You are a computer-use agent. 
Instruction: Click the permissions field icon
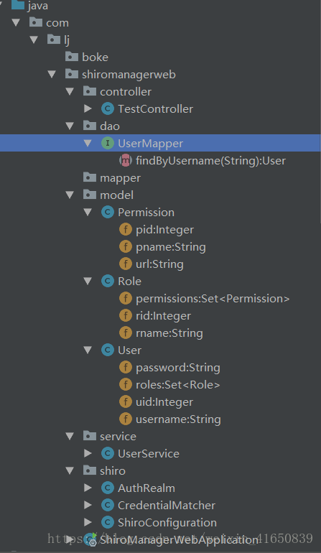coord(126,298)
